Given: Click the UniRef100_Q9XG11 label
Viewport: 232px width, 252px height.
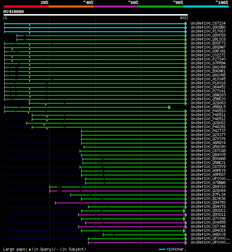Looking at the screenshot, I should coord(208,215).
